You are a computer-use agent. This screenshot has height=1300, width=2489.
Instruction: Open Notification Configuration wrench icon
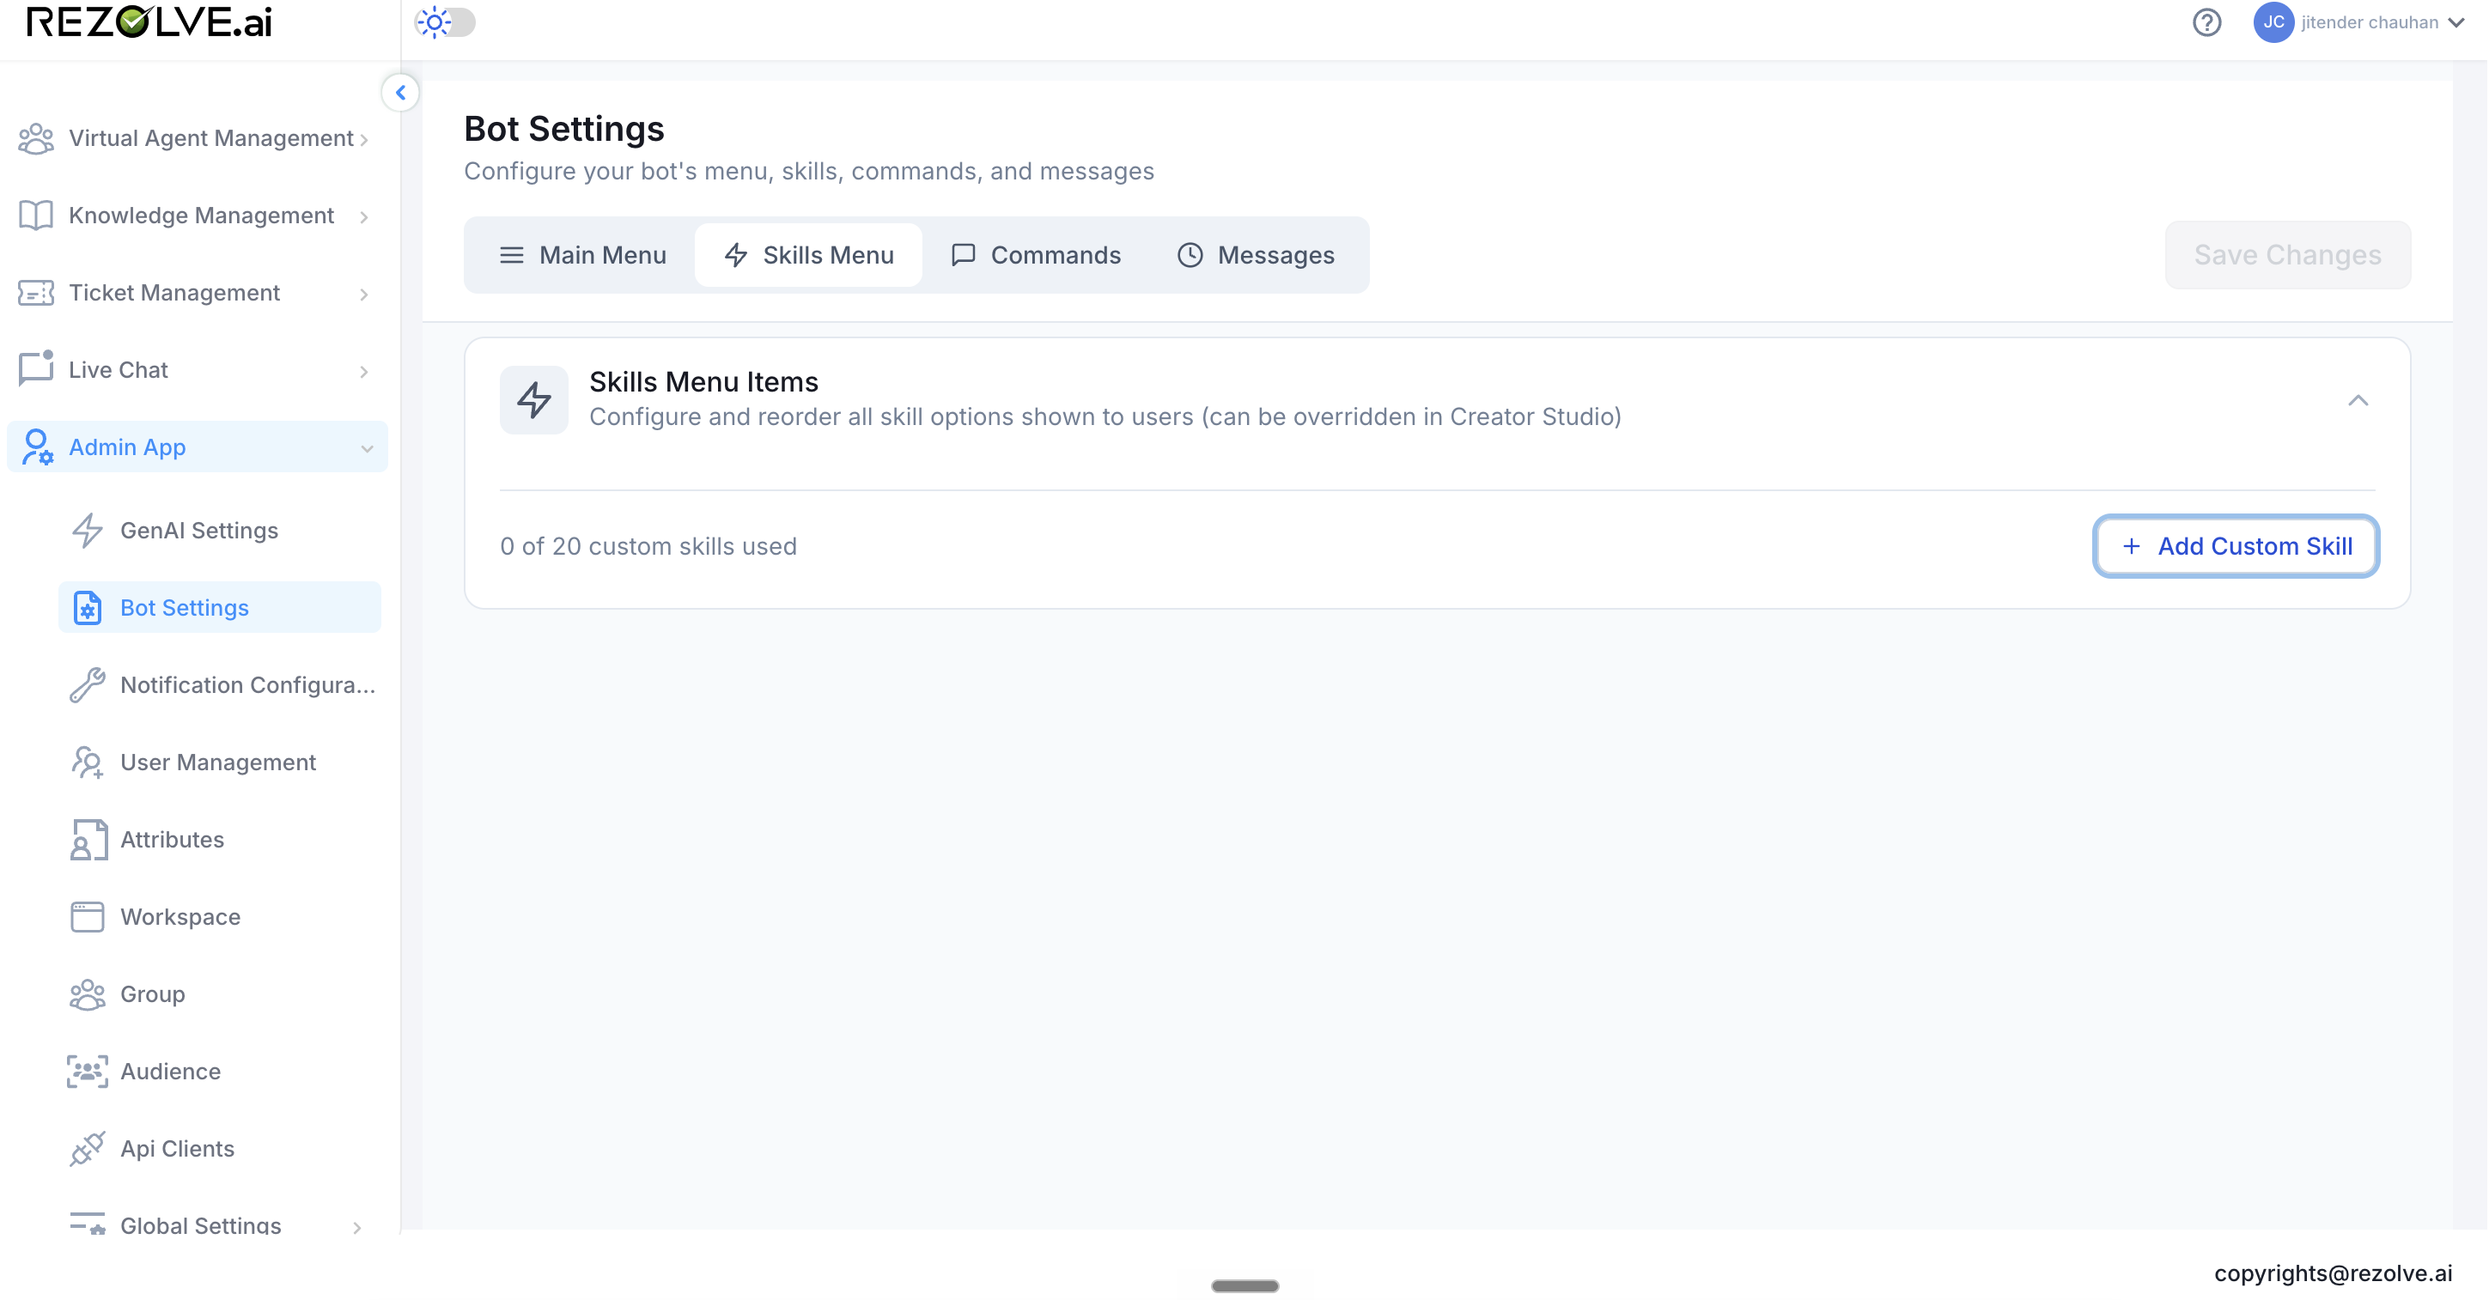[x=87, y=684]
